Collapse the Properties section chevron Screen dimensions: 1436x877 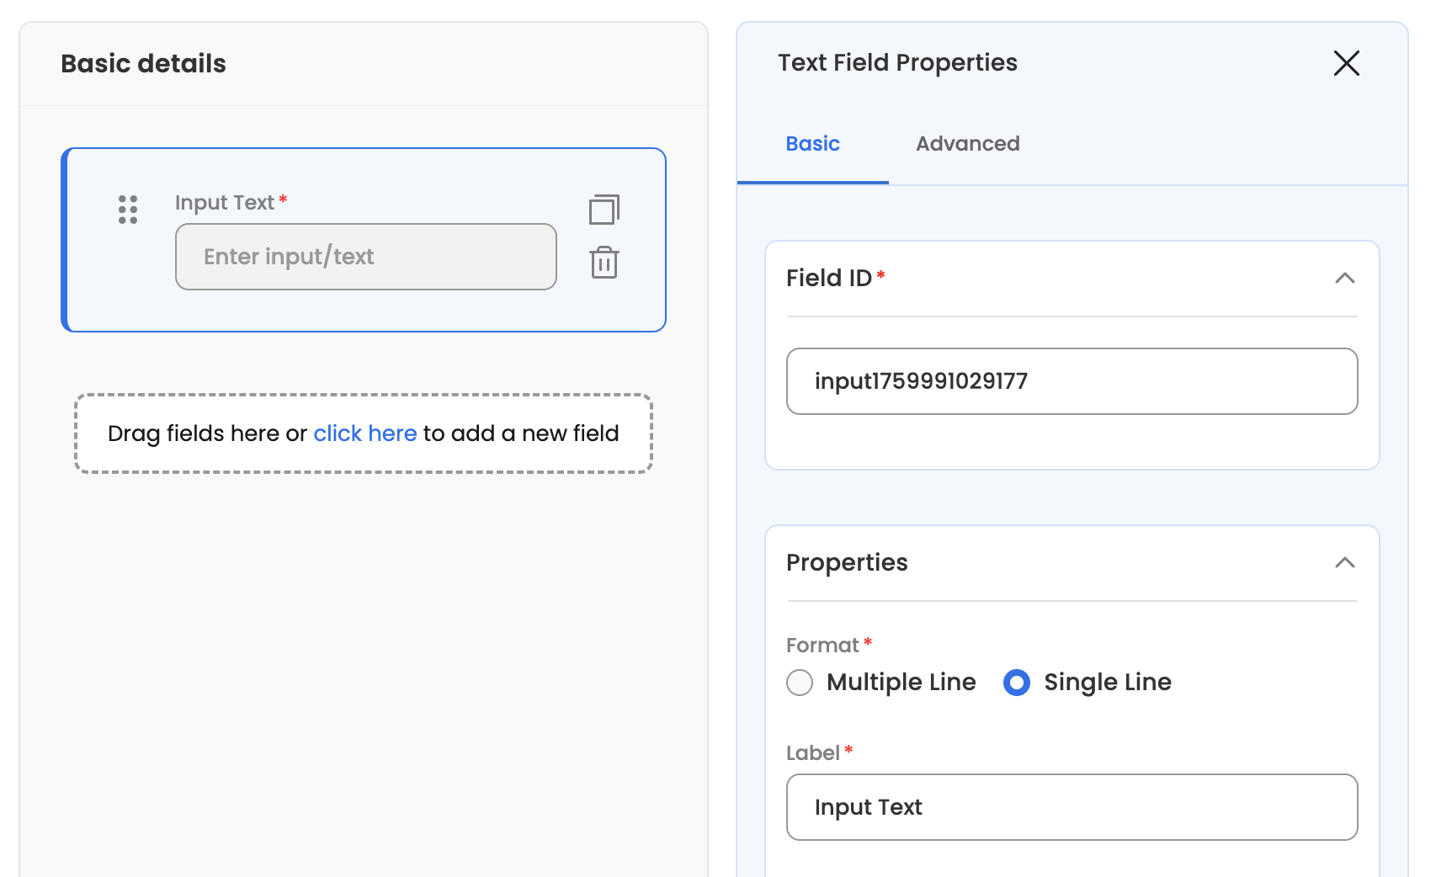pos(1344,562)
